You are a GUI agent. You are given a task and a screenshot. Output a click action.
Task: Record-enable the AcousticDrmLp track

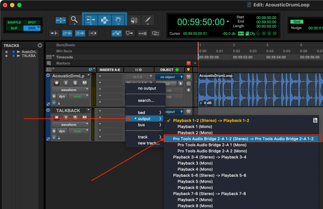(x=56, y=83)
